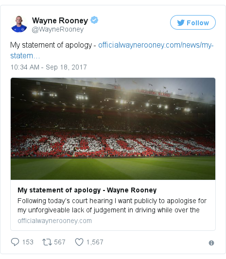Screen dimensions: 226x259
Task: Open the stadium photo preview card
Action: (x=113, y=129)
